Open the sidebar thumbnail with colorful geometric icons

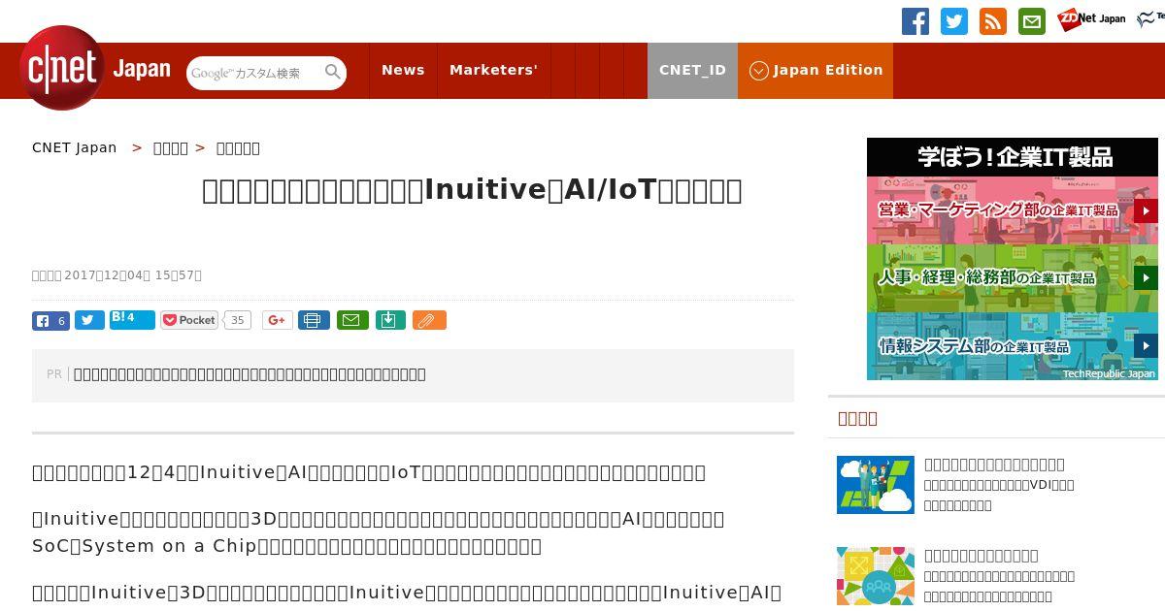coord(876,576)
